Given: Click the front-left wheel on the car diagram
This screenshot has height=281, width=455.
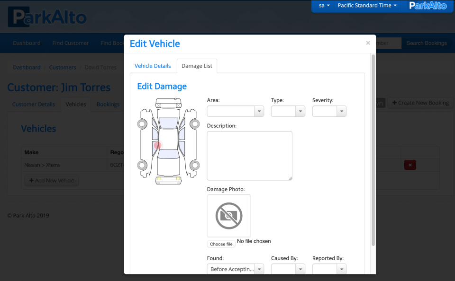Looking at the screenshot, I should [142, 124].
